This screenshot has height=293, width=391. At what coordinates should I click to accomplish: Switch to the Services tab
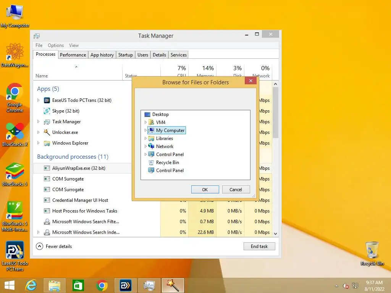point(179,55)
